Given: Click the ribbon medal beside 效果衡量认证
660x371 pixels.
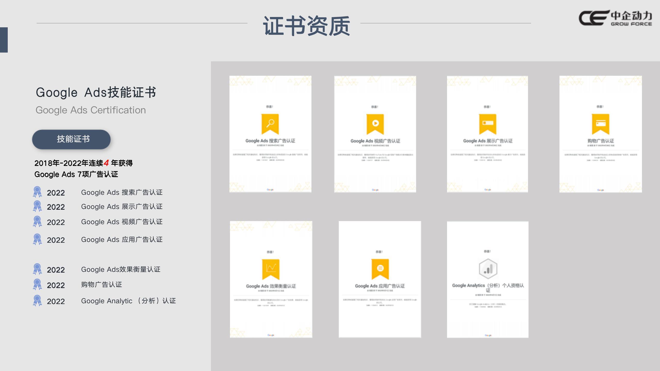Looking at the screenshot, I should (37, 269).
